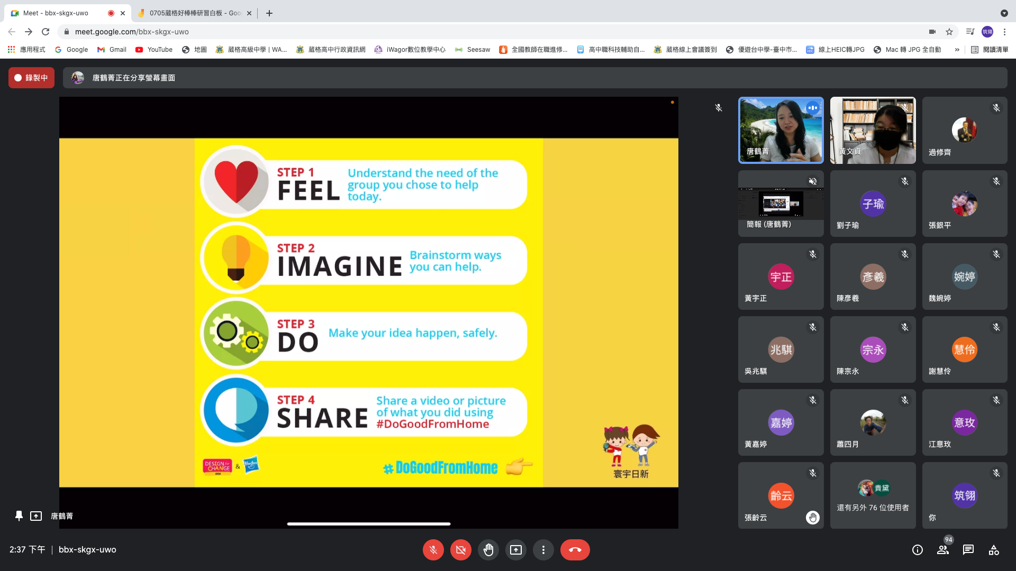
Task: Select the 簡報 (唐鶴菁) presentation tile
Action: pyautogui.click(x=781, y=204)
